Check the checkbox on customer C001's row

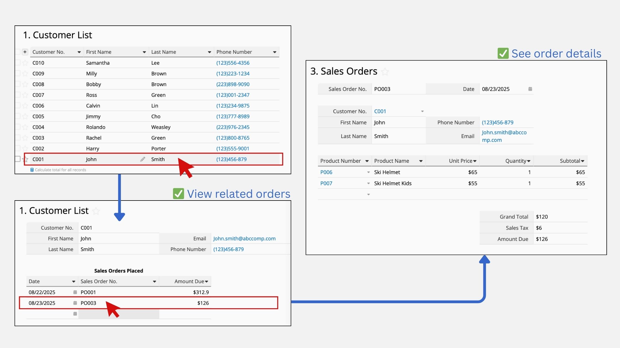(18, 159)
